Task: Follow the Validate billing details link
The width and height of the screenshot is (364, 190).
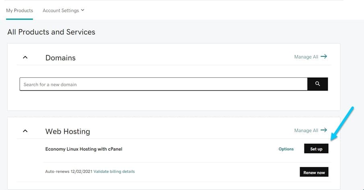Action: [x=114, y=172]
